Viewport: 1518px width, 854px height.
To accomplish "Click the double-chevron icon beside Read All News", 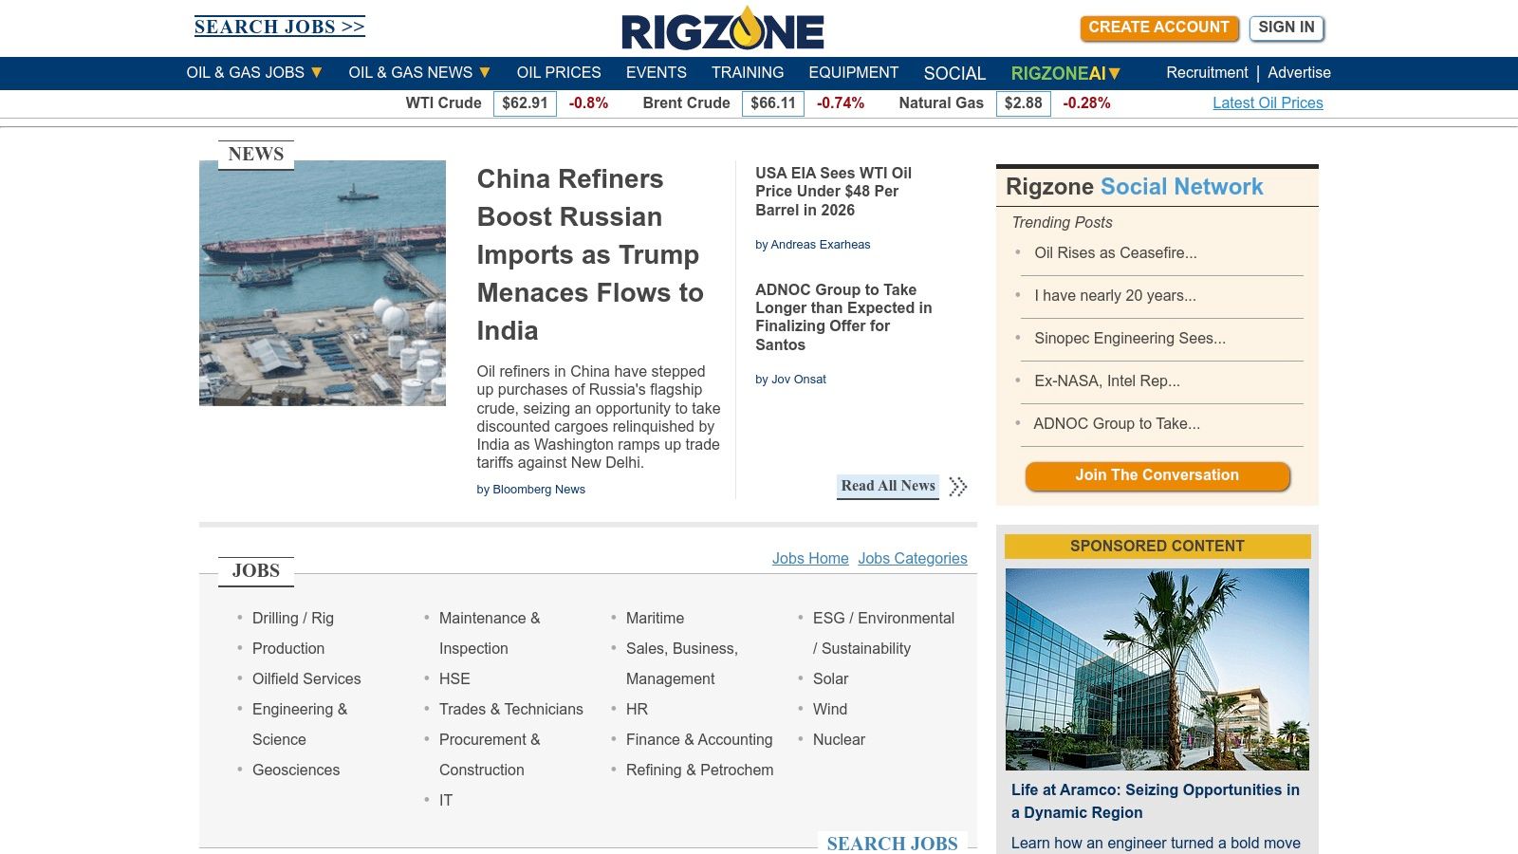I will (x=958, y=487).
